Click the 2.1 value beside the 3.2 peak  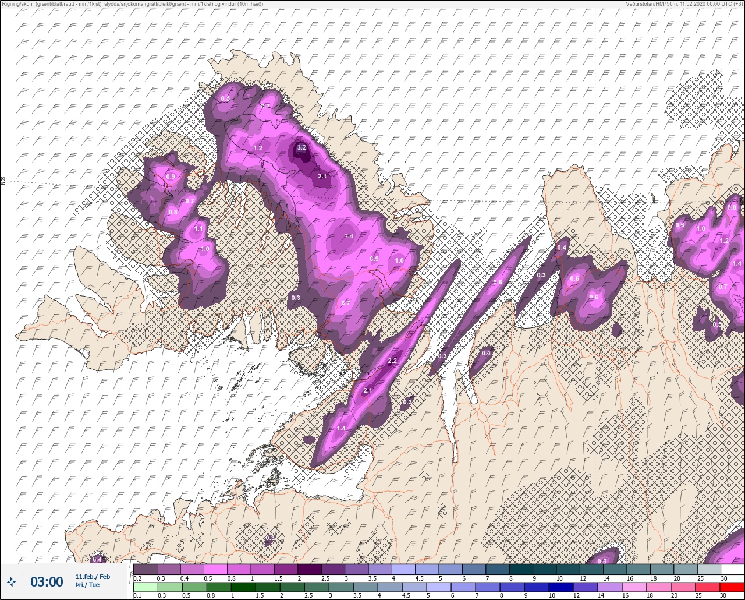click(323, 177)
